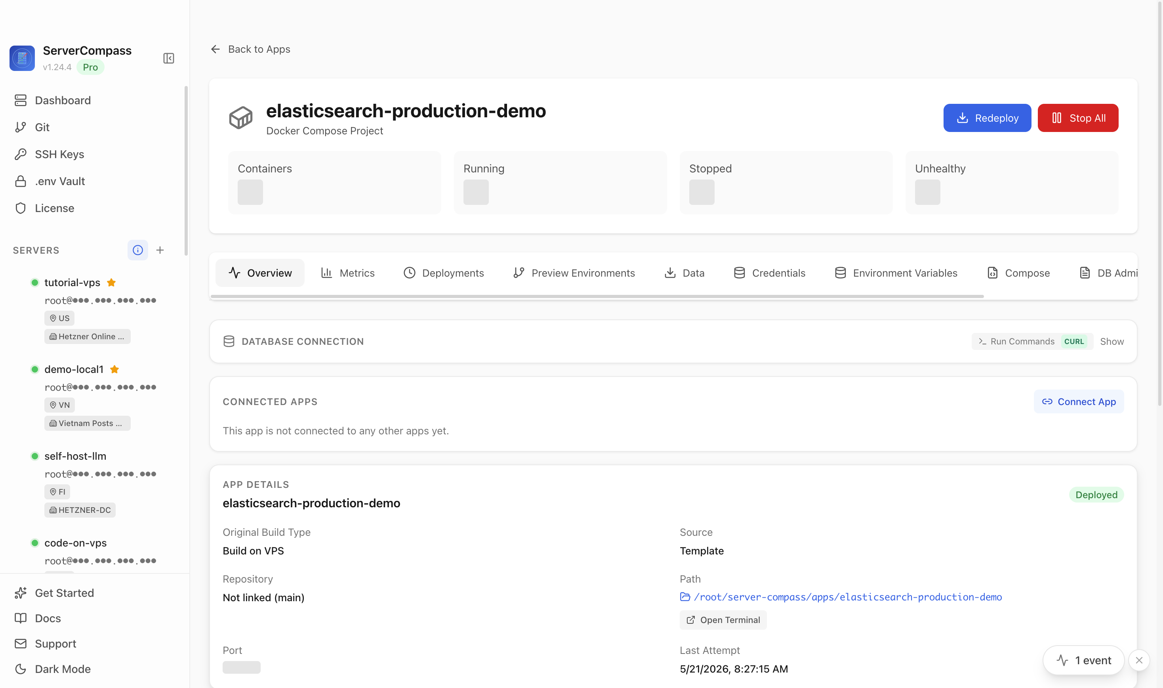
Task: Click the Redeploy button
Action: tap(987, 118)
